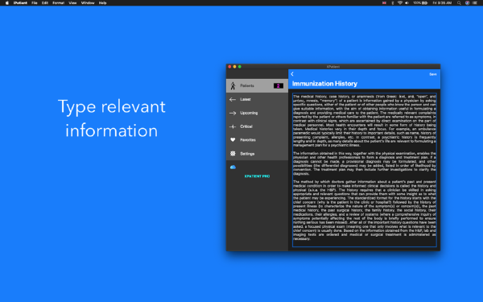Image resolution: width=483 pixels, height=302 pixels.
Task: Go back using the chevron arrow
Action: click(x=292, y=74)
